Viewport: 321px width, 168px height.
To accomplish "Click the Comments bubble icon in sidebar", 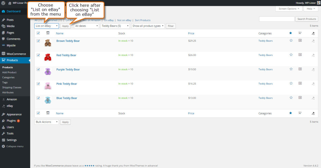I will (3, 39).
